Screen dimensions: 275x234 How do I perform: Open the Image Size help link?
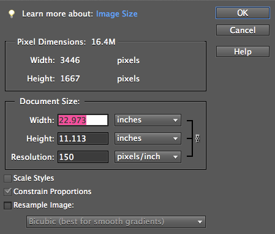click(x=117, y=14)
